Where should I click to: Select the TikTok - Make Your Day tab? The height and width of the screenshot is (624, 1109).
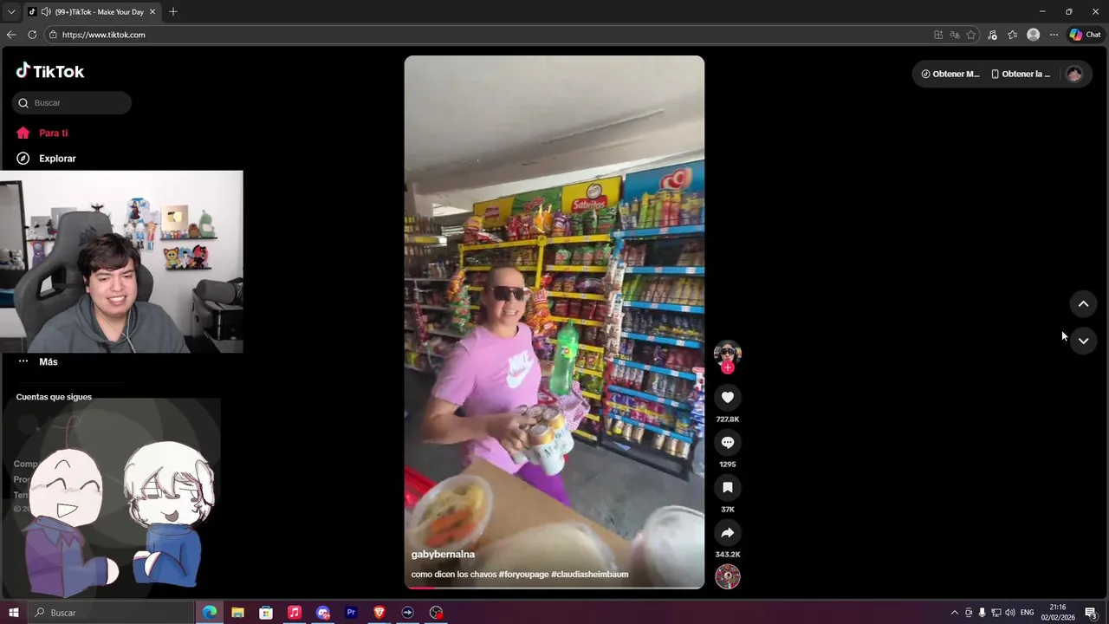[91, 12]
